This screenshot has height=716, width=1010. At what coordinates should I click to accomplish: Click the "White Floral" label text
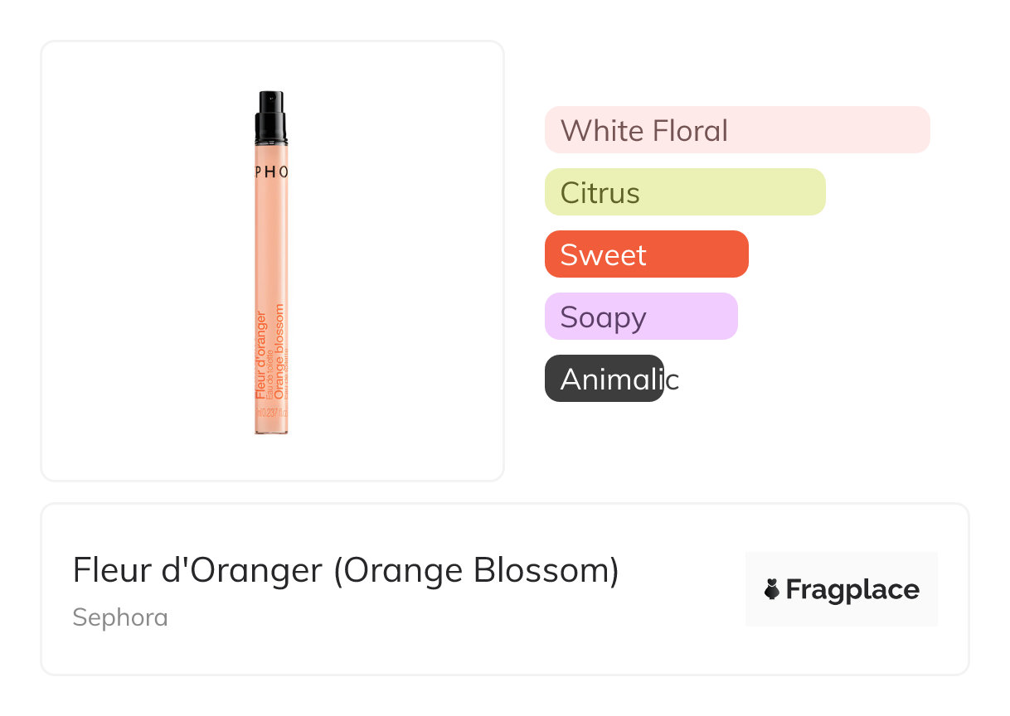point(644,131)
